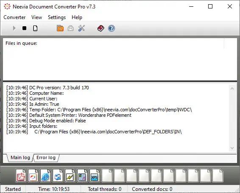Minimize the Neevia Document Converter window
The image size is (240, 193).
pyautogui.click(x=191, y=6)
